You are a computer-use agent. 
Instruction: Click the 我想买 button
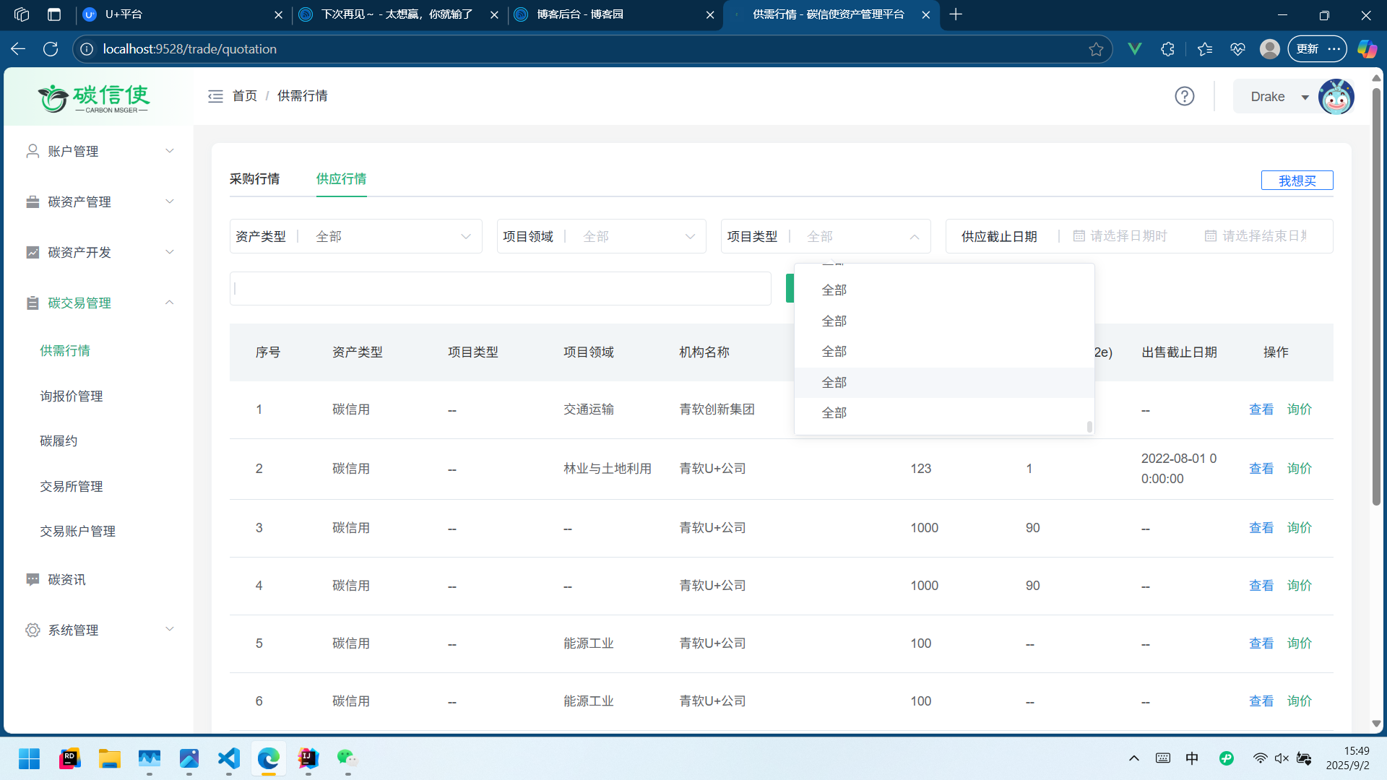(1297, 181)
